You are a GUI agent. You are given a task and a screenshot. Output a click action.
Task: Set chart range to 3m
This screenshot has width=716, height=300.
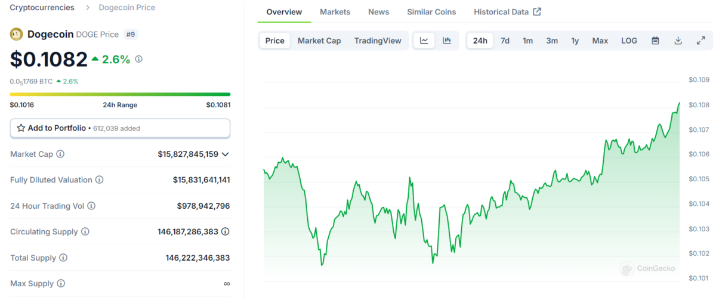tap(552, 41)
